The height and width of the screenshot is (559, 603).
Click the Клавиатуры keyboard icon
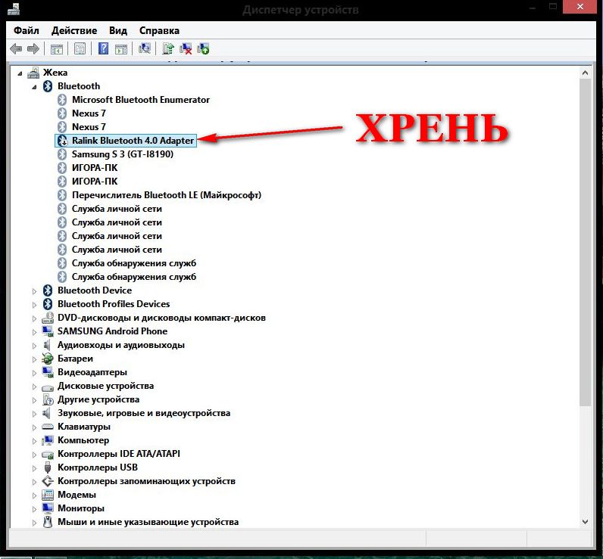pyautogui.click(x=48, y=427)
